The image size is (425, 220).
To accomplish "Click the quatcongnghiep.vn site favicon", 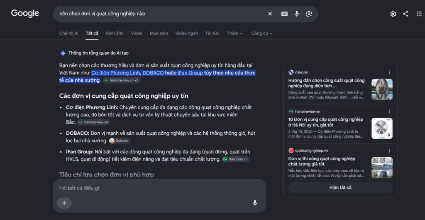I will point(291,151).
